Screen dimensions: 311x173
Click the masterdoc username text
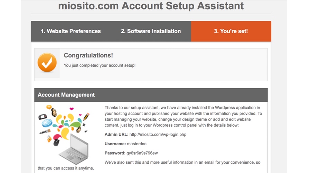click(136, 144)
